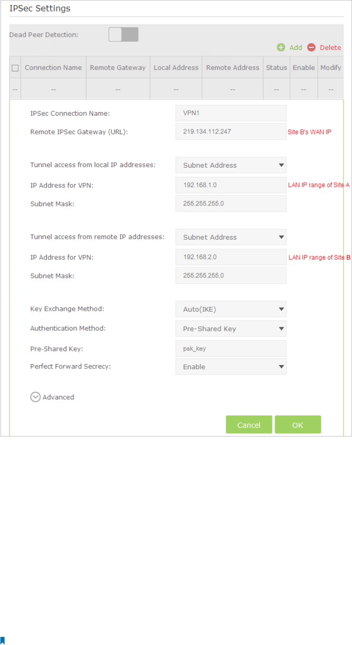The width and height of the screenshot is (352, 645).
Task: Click the Remote Gateway column header
Action: coord(117,67)
